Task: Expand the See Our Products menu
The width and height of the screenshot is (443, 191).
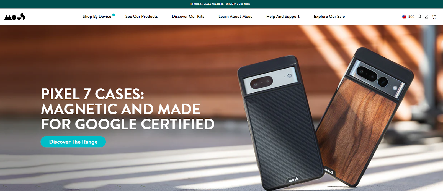Action: click(x=141, y=17)
